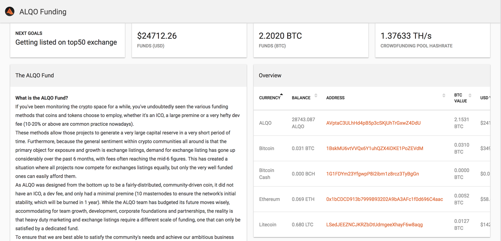This screenshot has width=501, height=241.
Task: Open the Ethereum address starting 0x1bCDCD913b
Action: pos(384,199)
